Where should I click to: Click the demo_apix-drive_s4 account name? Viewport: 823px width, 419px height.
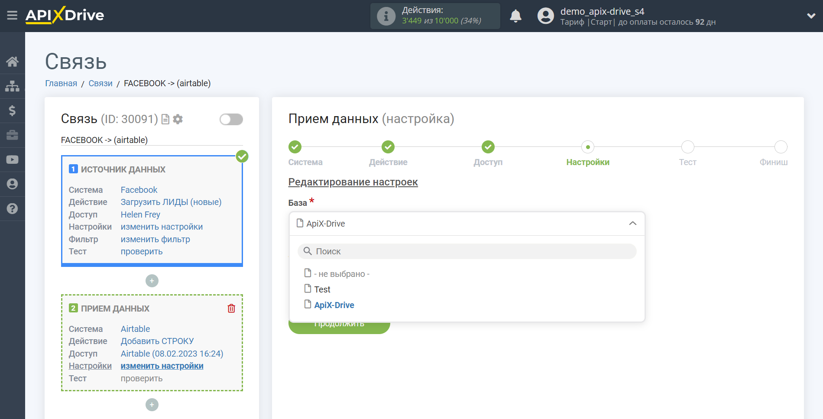click(x=602, y=11)
